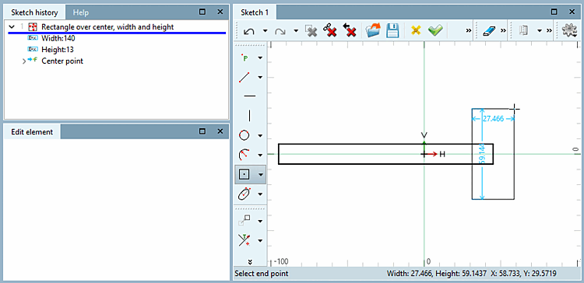Select the Eraser tool icon
The image size is (584, 283).
488,31
